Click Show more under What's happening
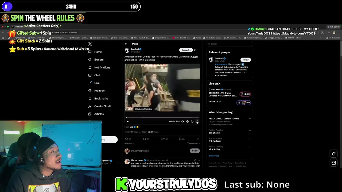342x192 pixels. pyautogui.click(x=214, y=156)
